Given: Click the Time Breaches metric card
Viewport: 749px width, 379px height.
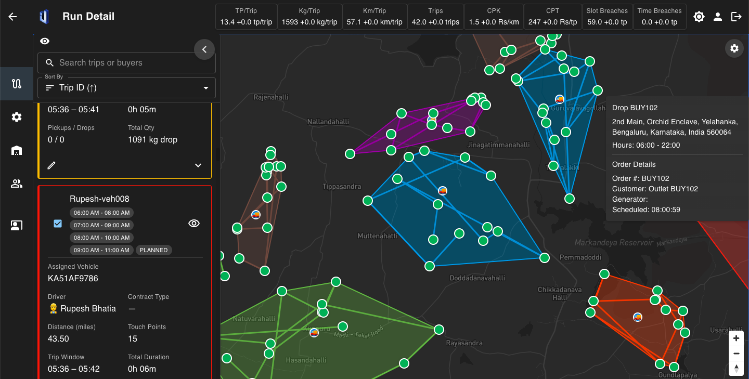Looking at the screenshot, I should coord(660,17).
